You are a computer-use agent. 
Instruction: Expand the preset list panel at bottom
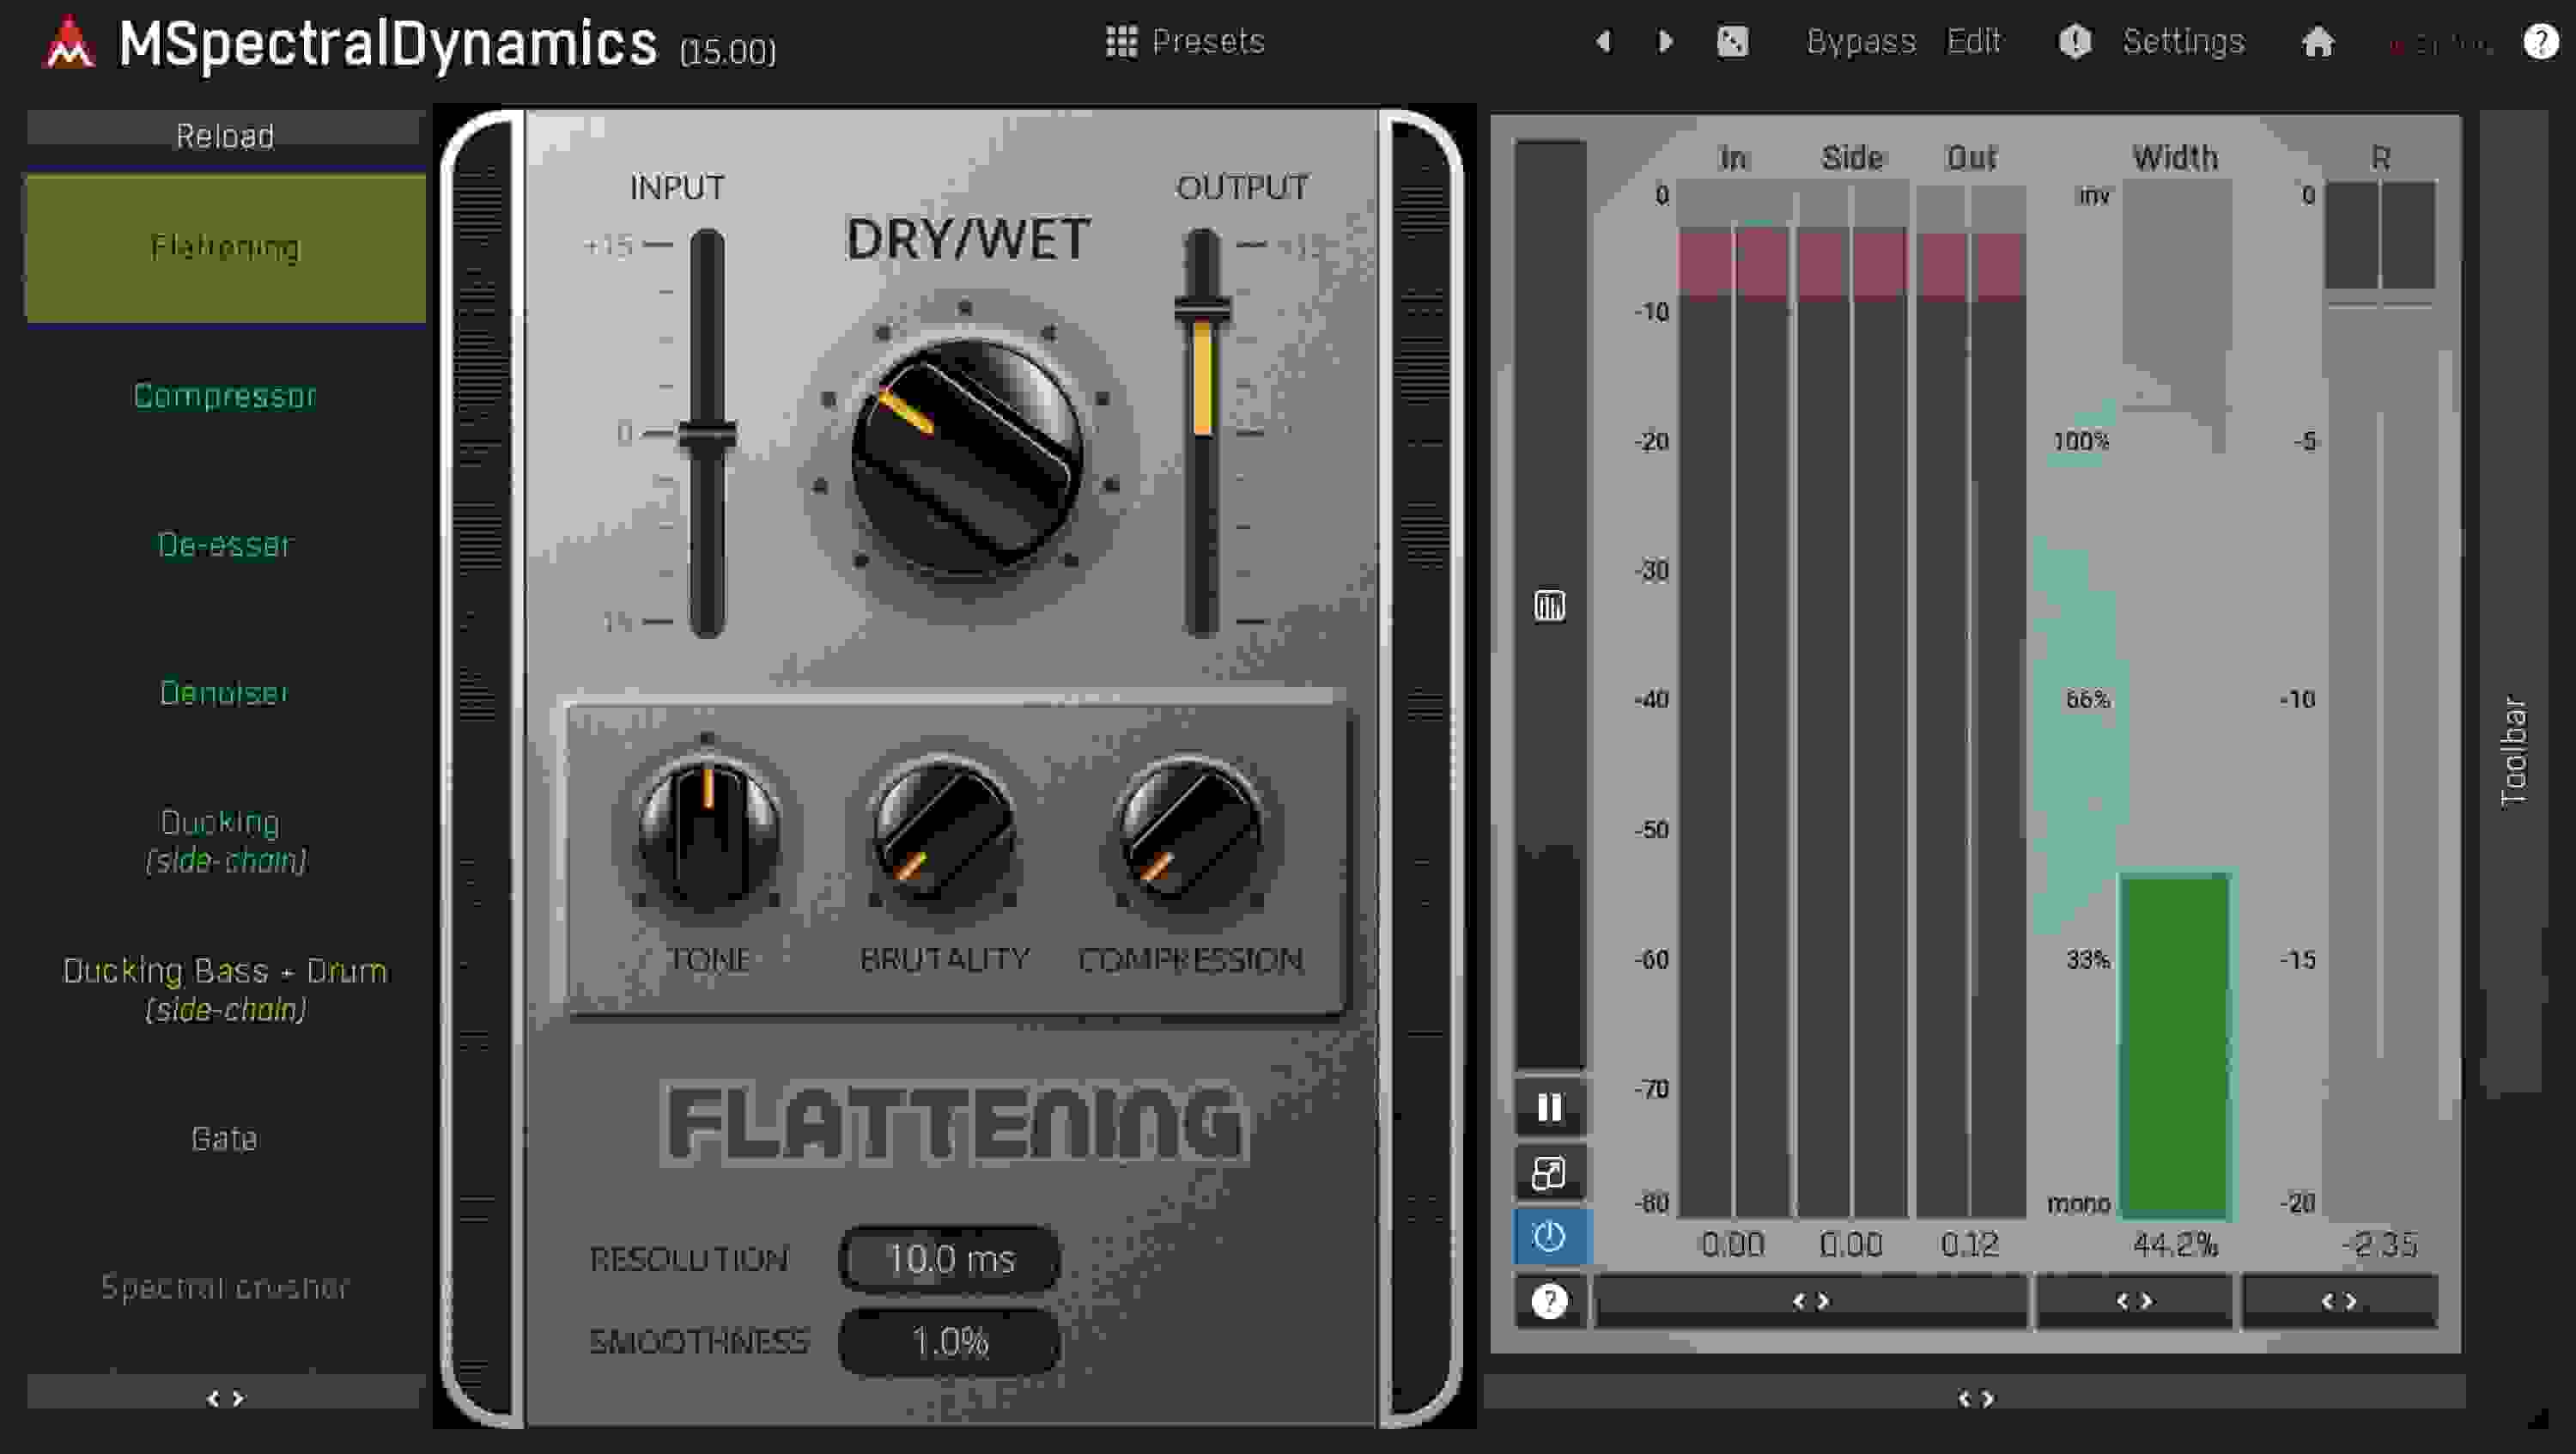click(x=224, y=1398)
